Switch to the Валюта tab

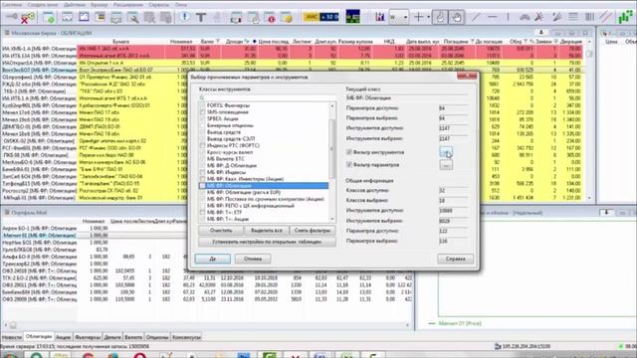tap(133, 337)
